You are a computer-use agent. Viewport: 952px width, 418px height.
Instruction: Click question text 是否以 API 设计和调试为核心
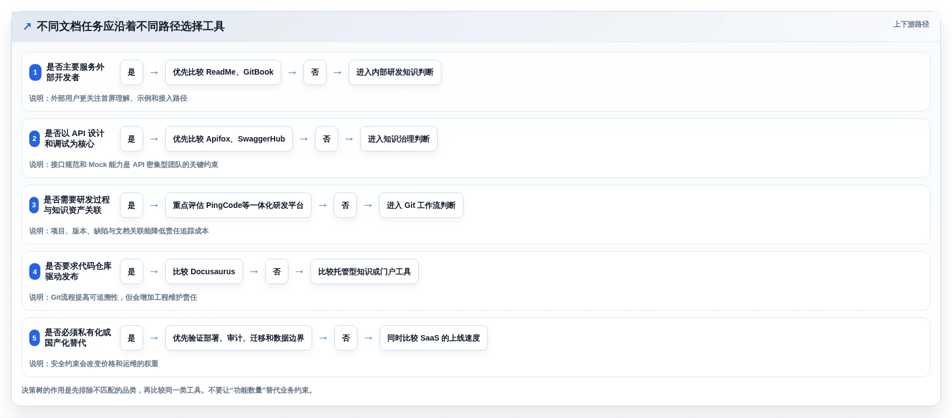tap(75, 139)
